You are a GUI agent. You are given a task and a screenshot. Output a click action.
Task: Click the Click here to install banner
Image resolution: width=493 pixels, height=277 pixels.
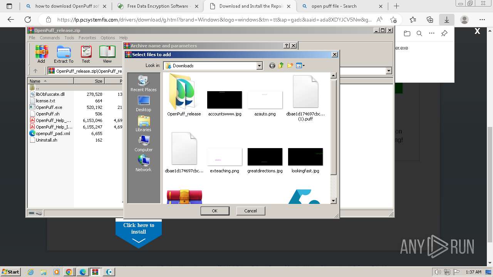coord(139,233)
